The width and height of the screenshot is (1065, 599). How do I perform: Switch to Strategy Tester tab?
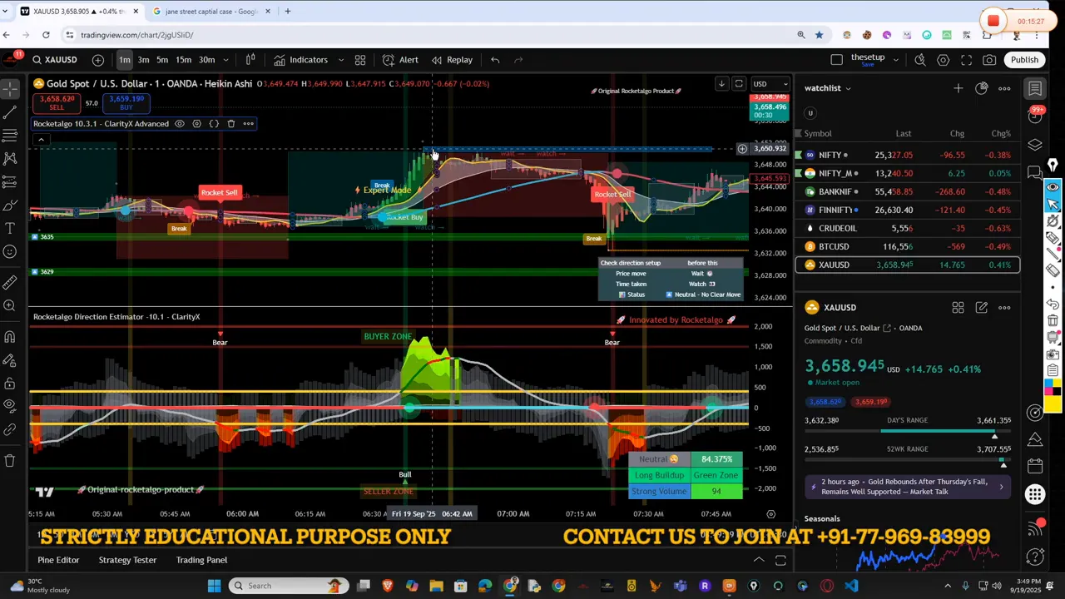127,560
